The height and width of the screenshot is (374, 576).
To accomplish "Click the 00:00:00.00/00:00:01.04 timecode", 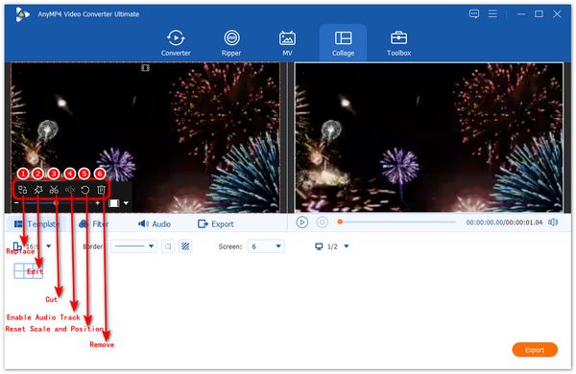I will point(504,222).
